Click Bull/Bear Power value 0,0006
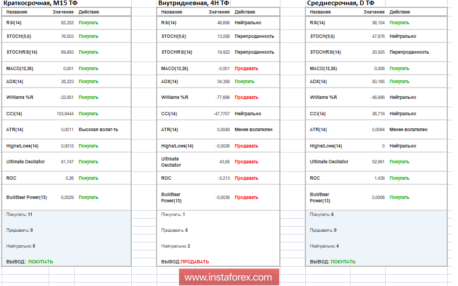Image resolution: width=458 pixels, height=286 pixels. (378, 198)
